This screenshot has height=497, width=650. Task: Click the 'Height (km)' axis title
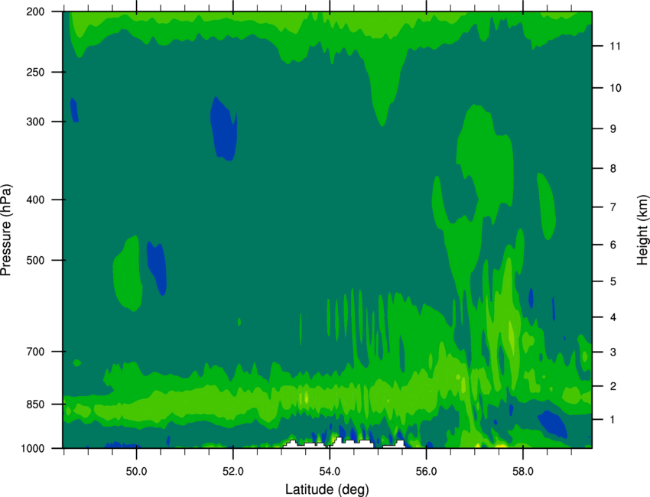coord(642,230)
